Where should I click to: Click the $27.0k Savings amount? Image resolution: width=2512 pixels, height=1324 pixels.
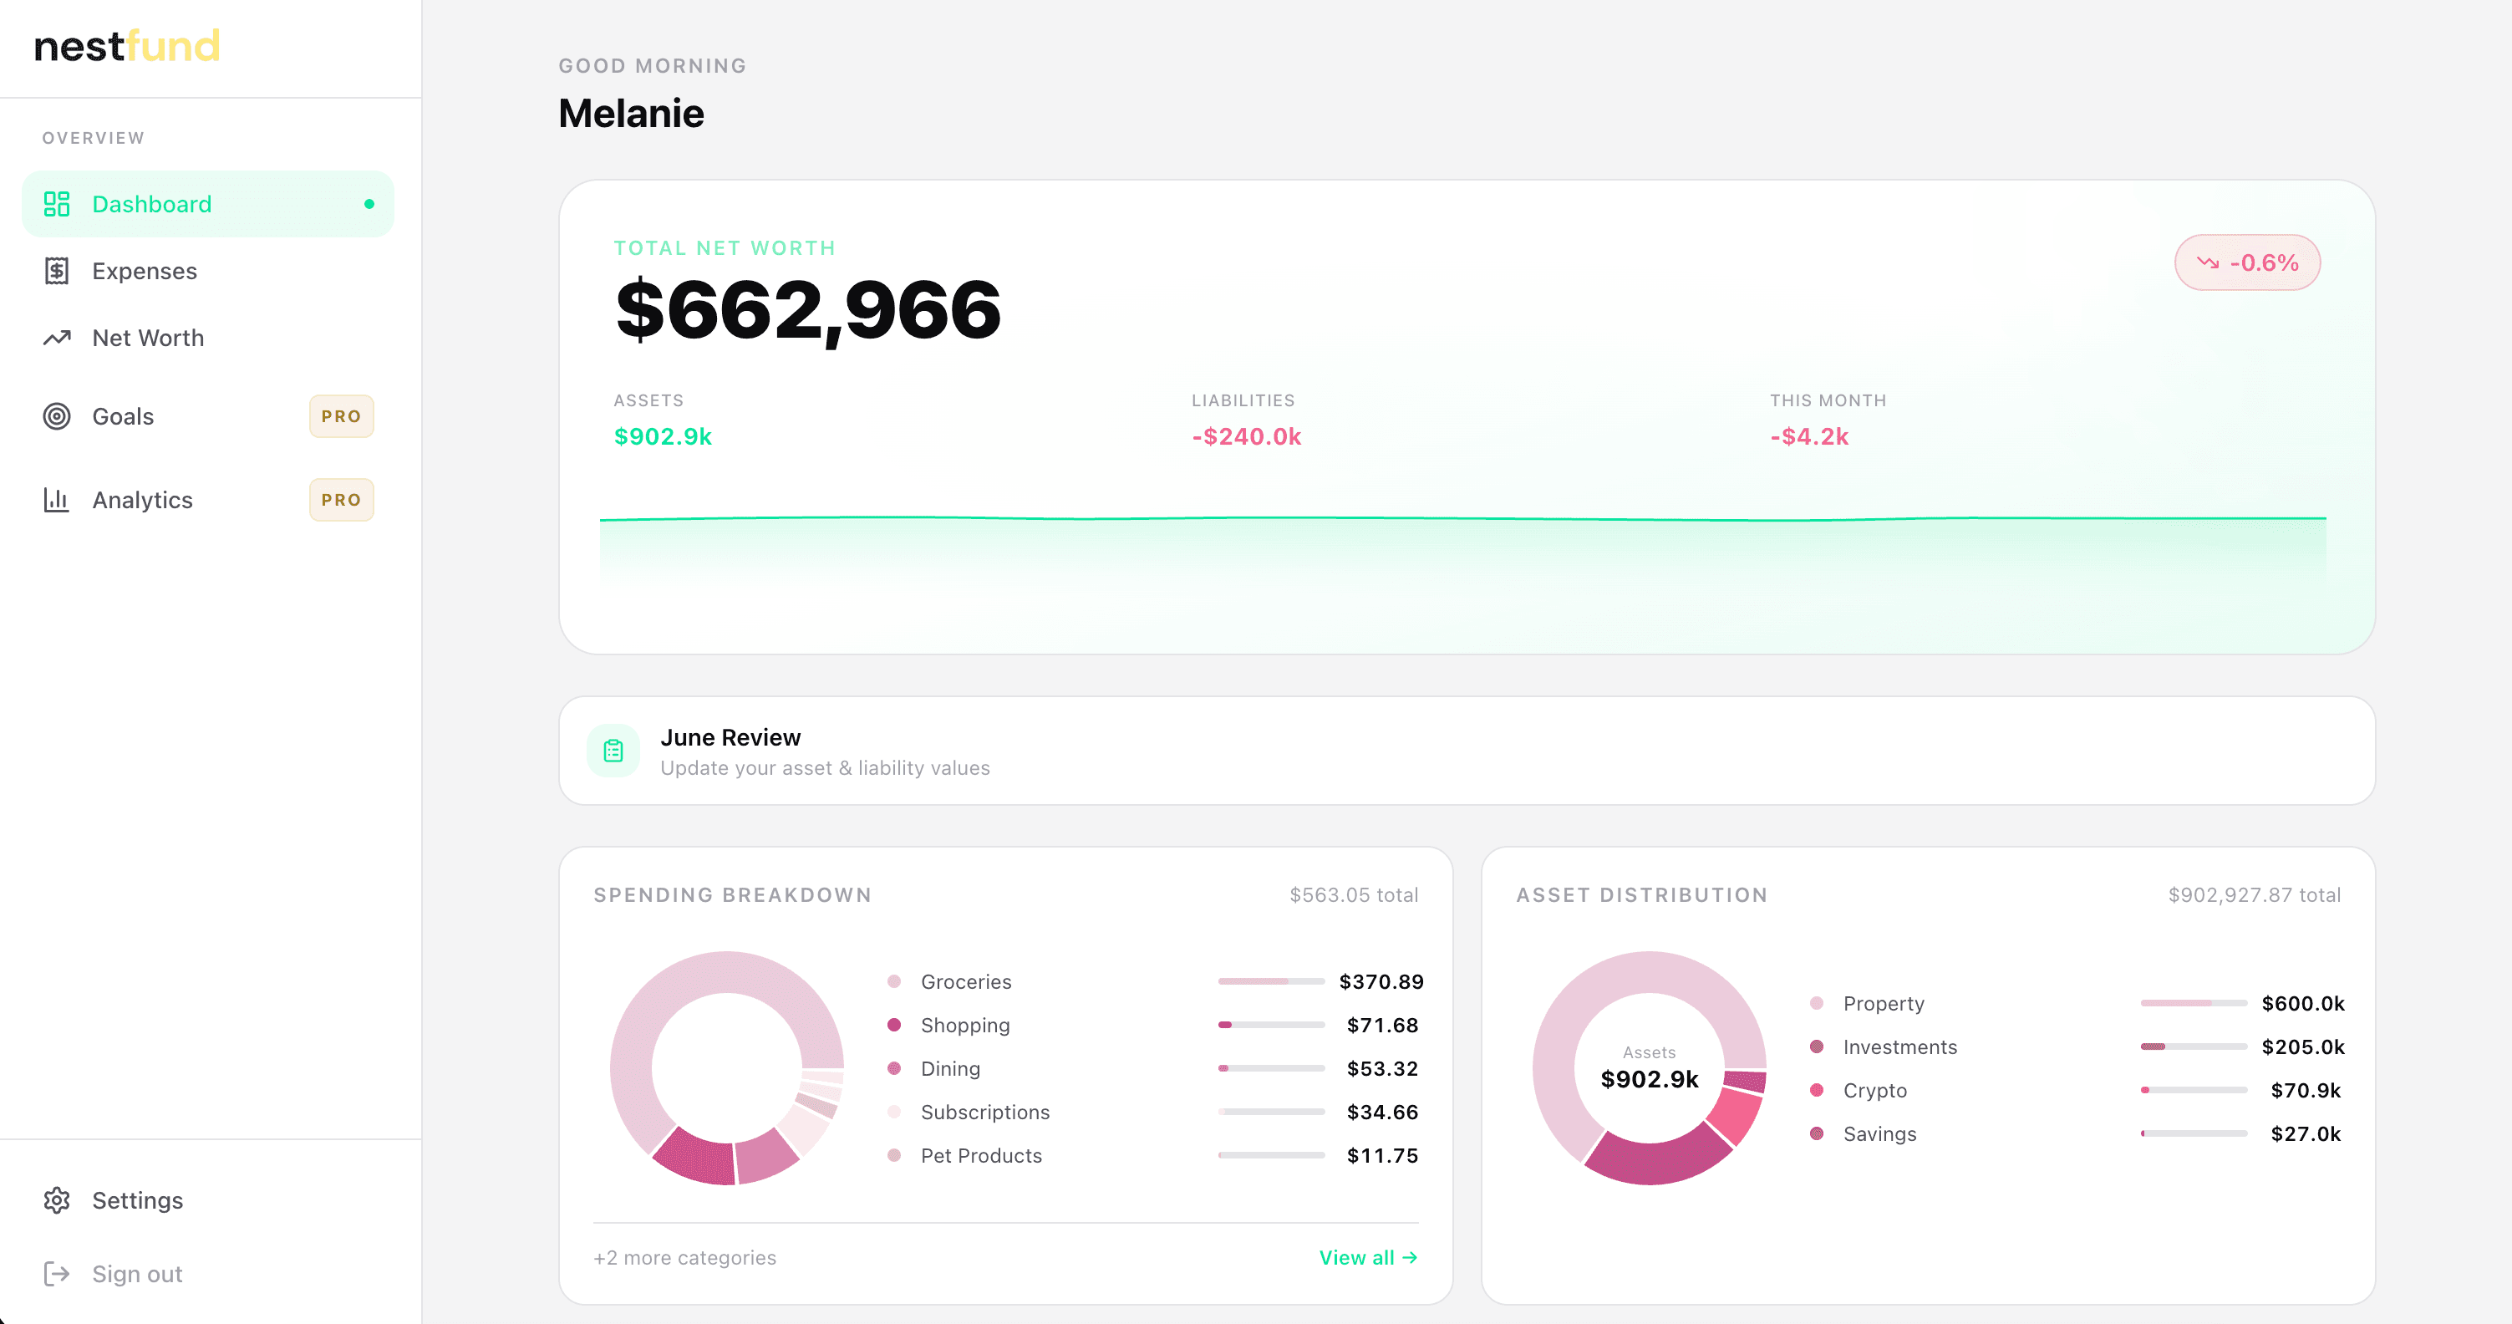point(2306,1133)
